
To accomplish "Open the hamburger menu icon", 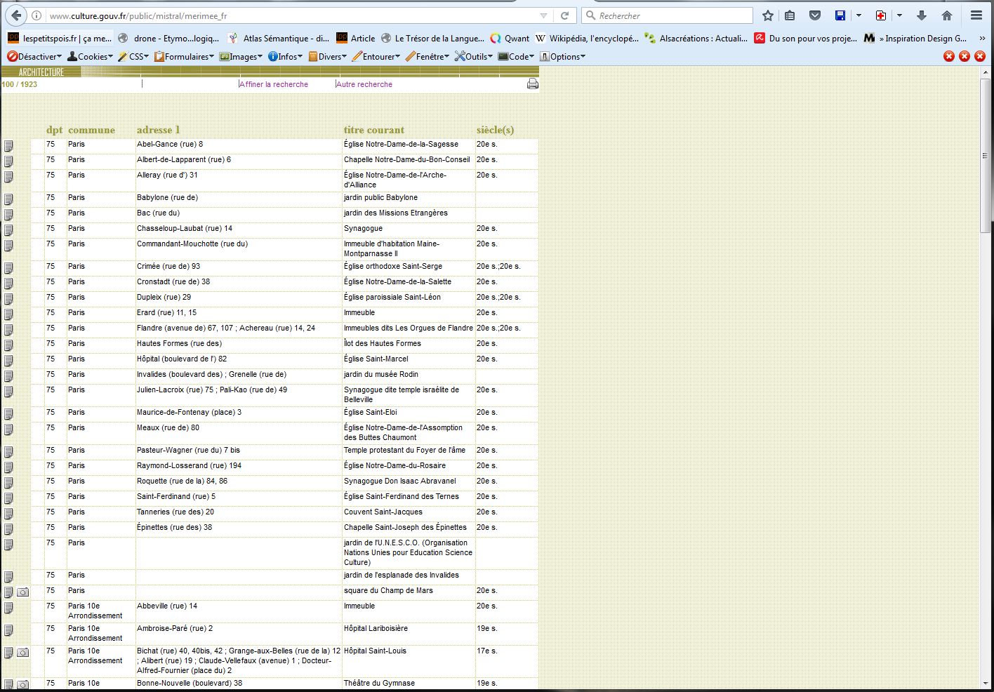I will (976, 15).
